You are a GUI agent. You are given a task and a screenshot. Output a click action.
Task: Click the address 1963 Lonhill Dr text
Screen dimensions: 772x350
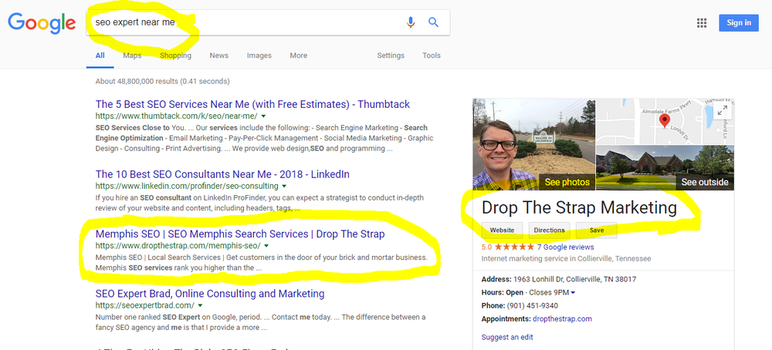click(574, 279)
